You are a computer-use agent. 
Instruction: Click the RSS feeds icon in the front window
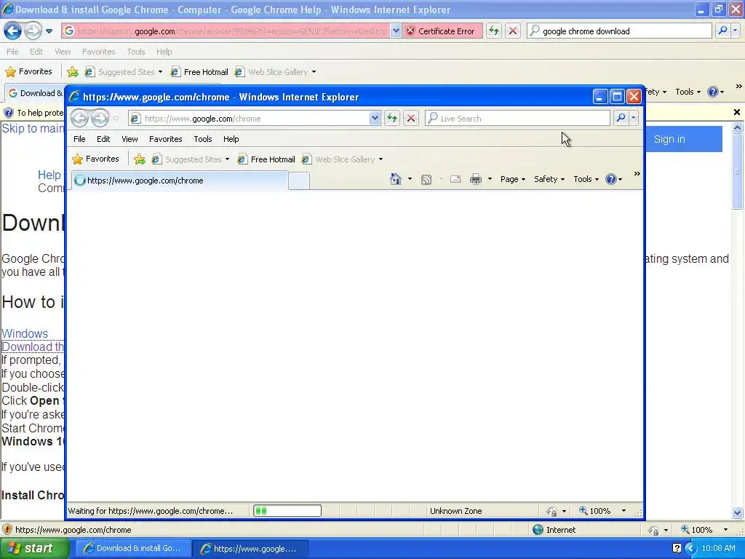426,179
